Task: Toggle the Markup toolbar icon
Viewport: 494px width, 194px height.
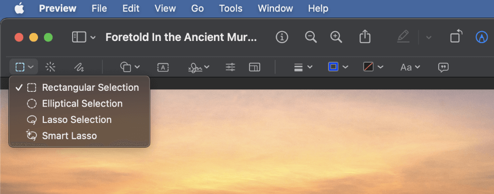Action: tap(481, 38)
